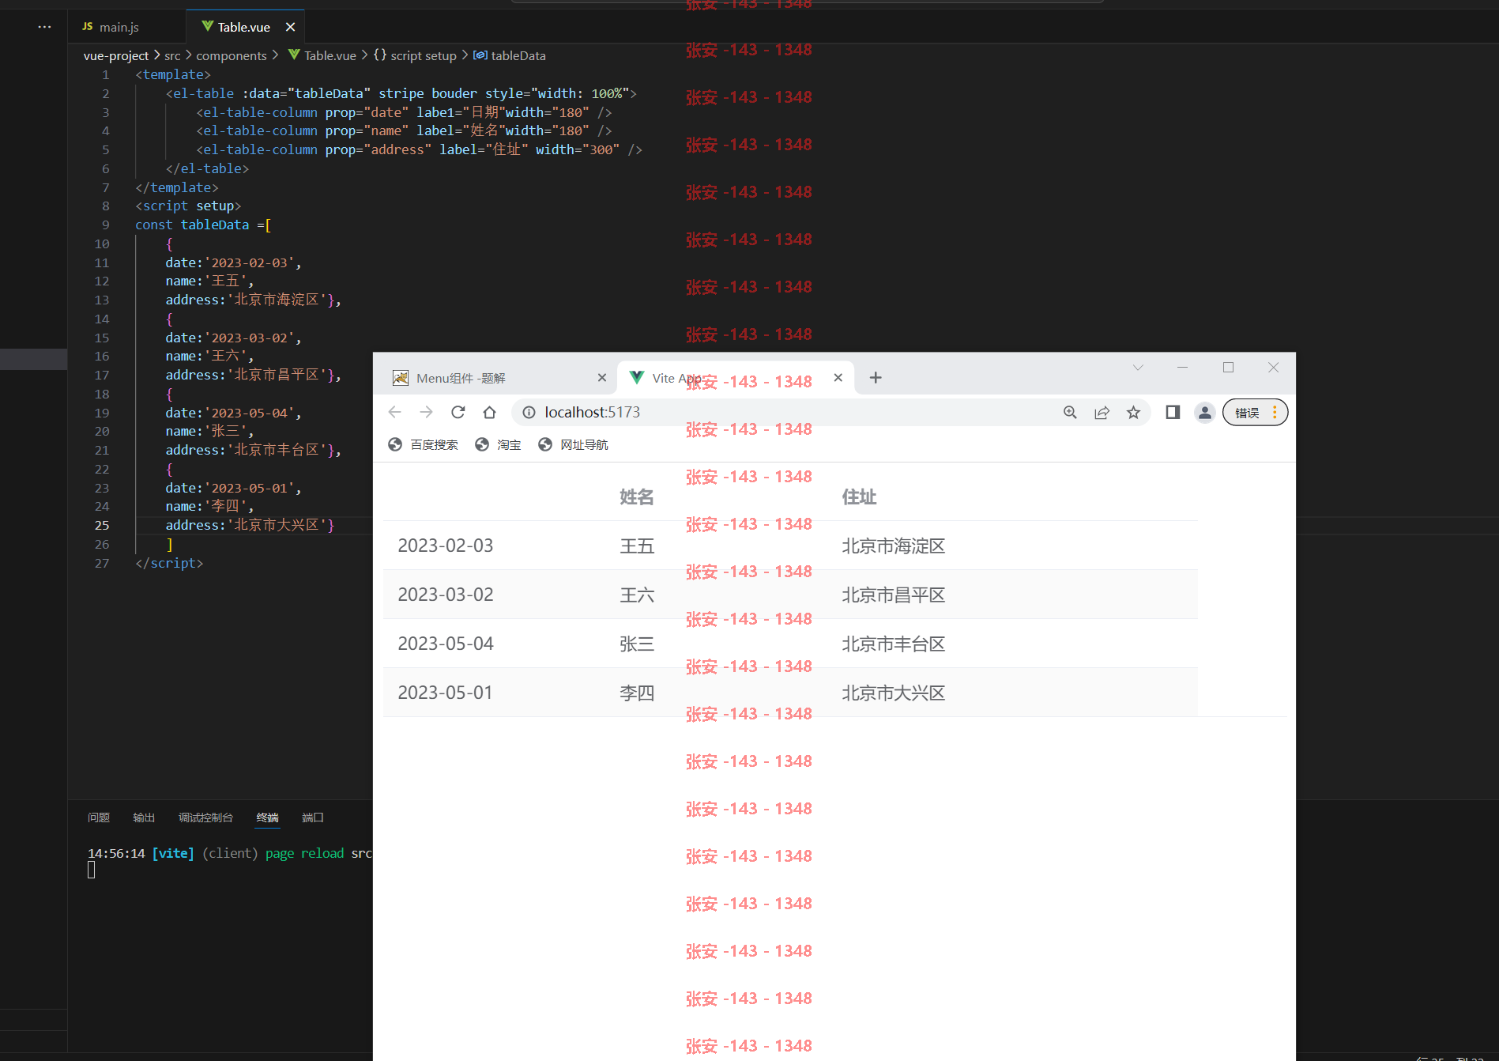
Task: Close the Menu组件 -题解 browser tab
Action: (x=602, y=378)
